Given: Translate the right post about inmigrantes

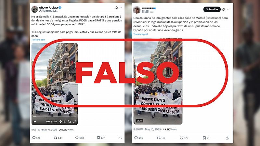Looking at the screenshot, I should (141, 34).
